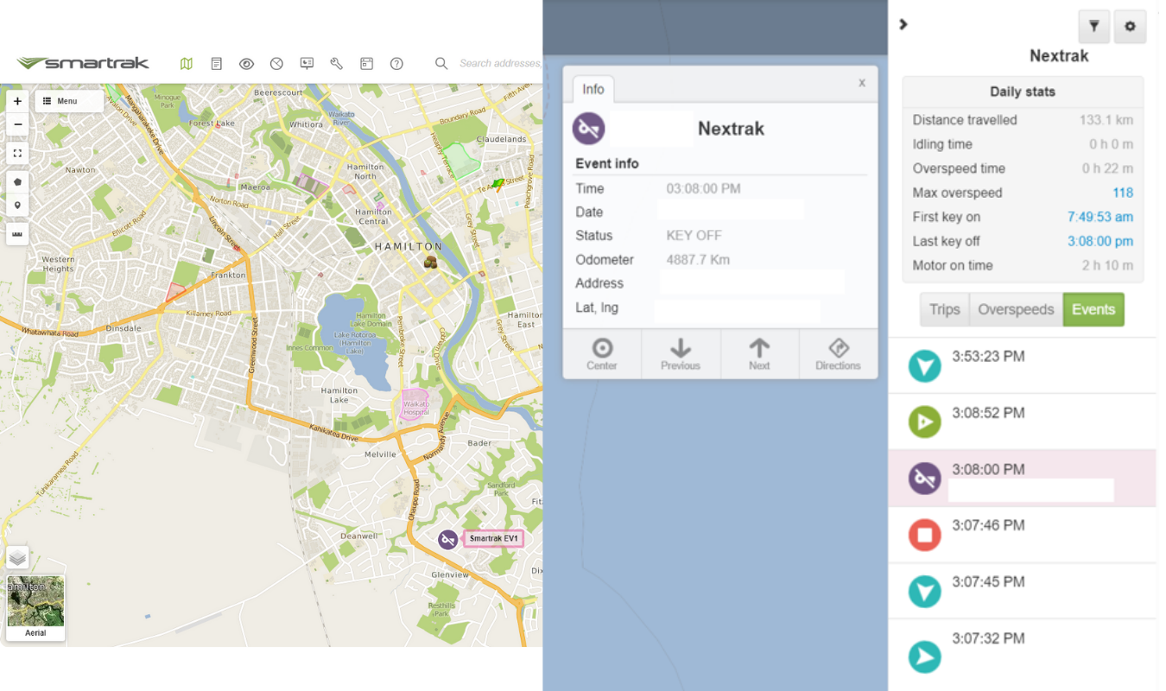This screenshot has height=691, width=1166.
Task: Click the reports document icon
Action: [217, 64]
